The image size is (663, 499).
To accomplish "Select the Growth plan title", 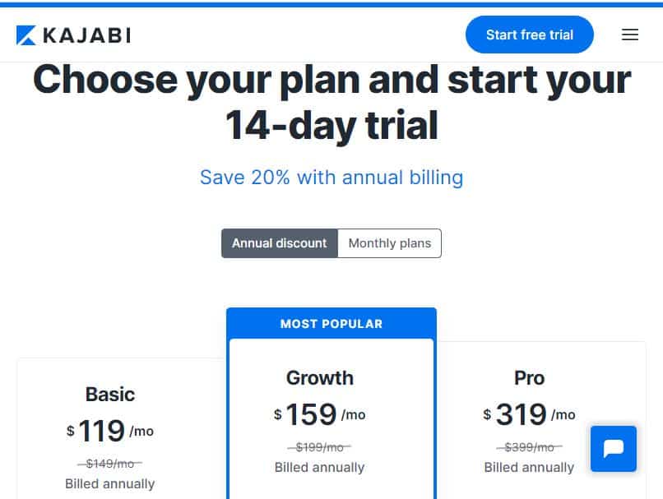I will (320, 378).
